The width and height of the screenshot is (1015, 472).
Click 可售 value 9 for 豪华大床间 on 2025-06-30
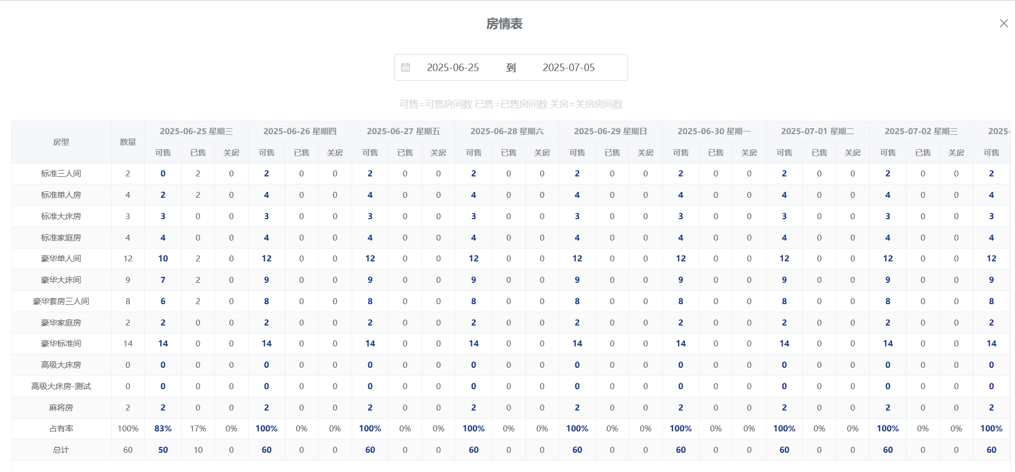pos(680,280)
